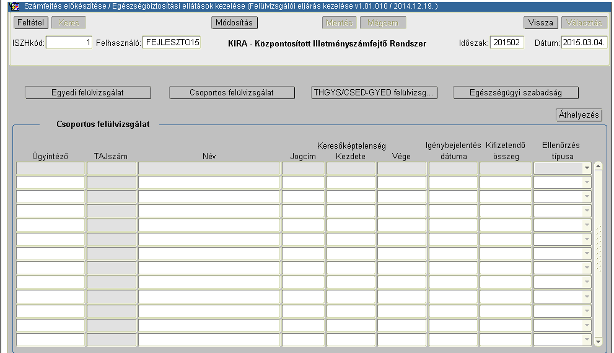
Task: Open Ellenőrzés típusa dropdown in seventh row
Action: [x=587, y=253]
